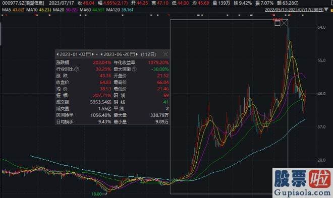Step the start date 2023-01-03 back one day
The image size is (333, 198).
(x=58, y=54)
